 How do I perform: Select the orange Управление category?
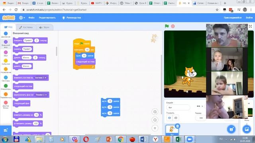(6, 70)
